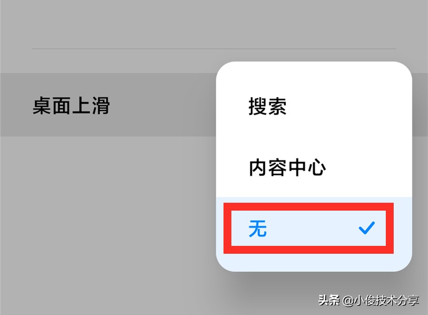Click the horizontal divider line above 桌面上滑
This screenshot has width=428, height=315.
click(x=214, y=49)
